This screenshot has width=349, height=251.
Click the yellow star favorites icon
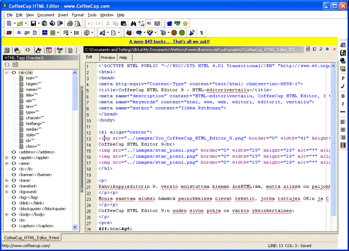tap(185, 24)
